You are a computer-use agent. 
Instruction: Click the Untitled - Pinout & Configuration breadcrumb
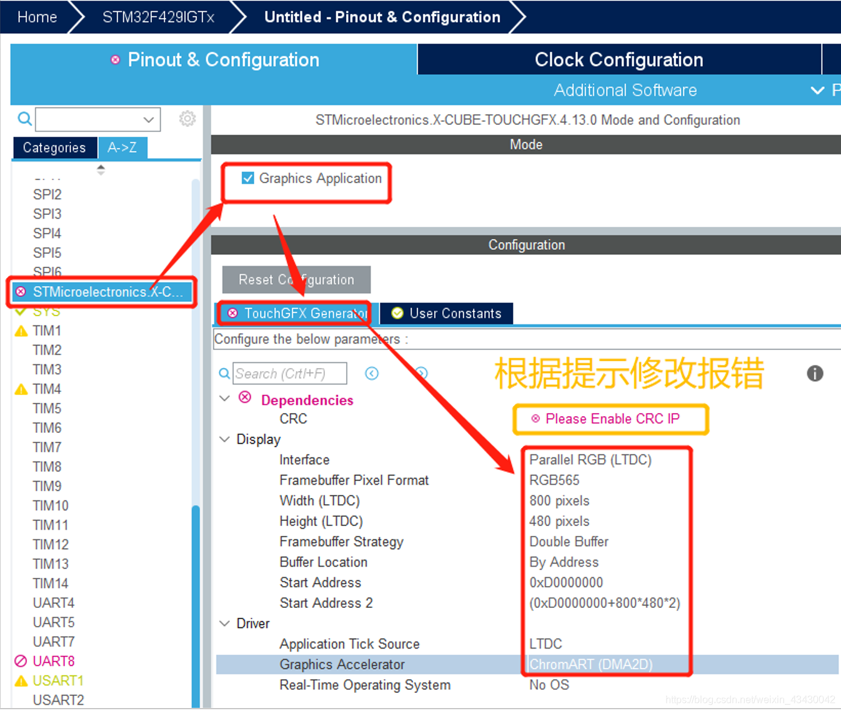tap(382, 17)
